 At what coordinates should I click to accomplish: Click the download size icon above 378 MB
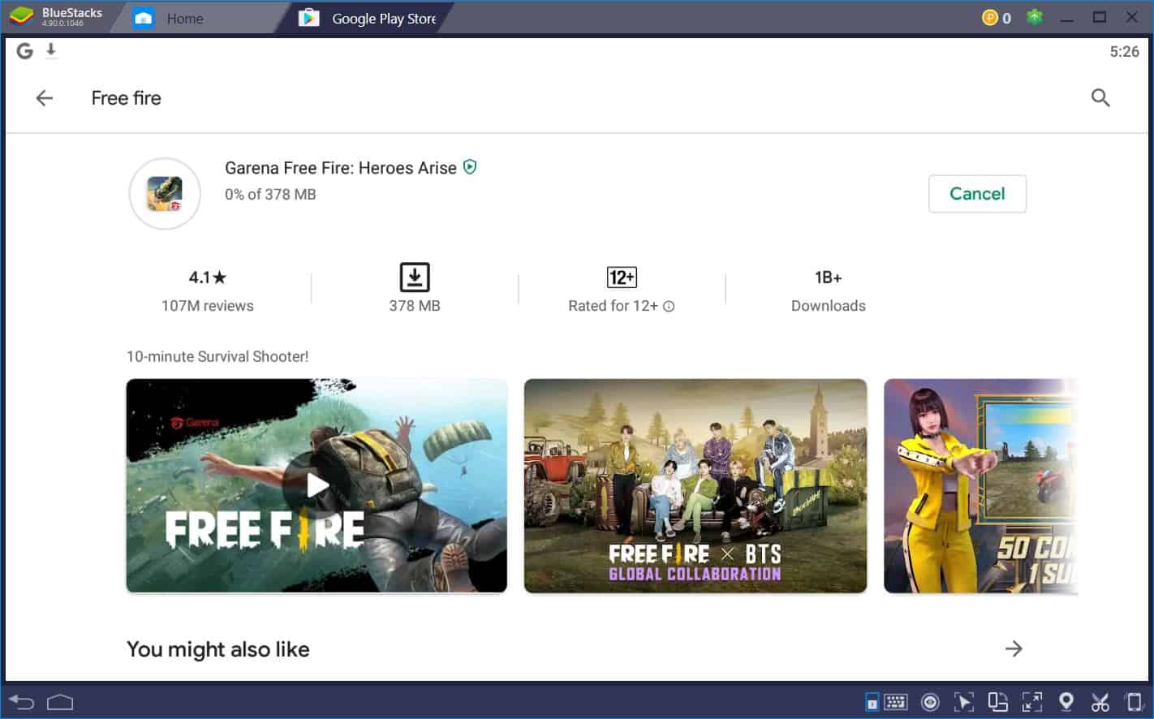415,278
